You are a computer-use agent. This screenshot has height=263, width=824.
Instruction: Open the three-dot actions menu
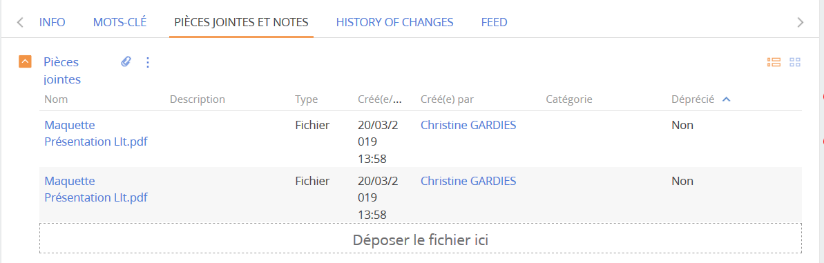[x=148, y=62]
